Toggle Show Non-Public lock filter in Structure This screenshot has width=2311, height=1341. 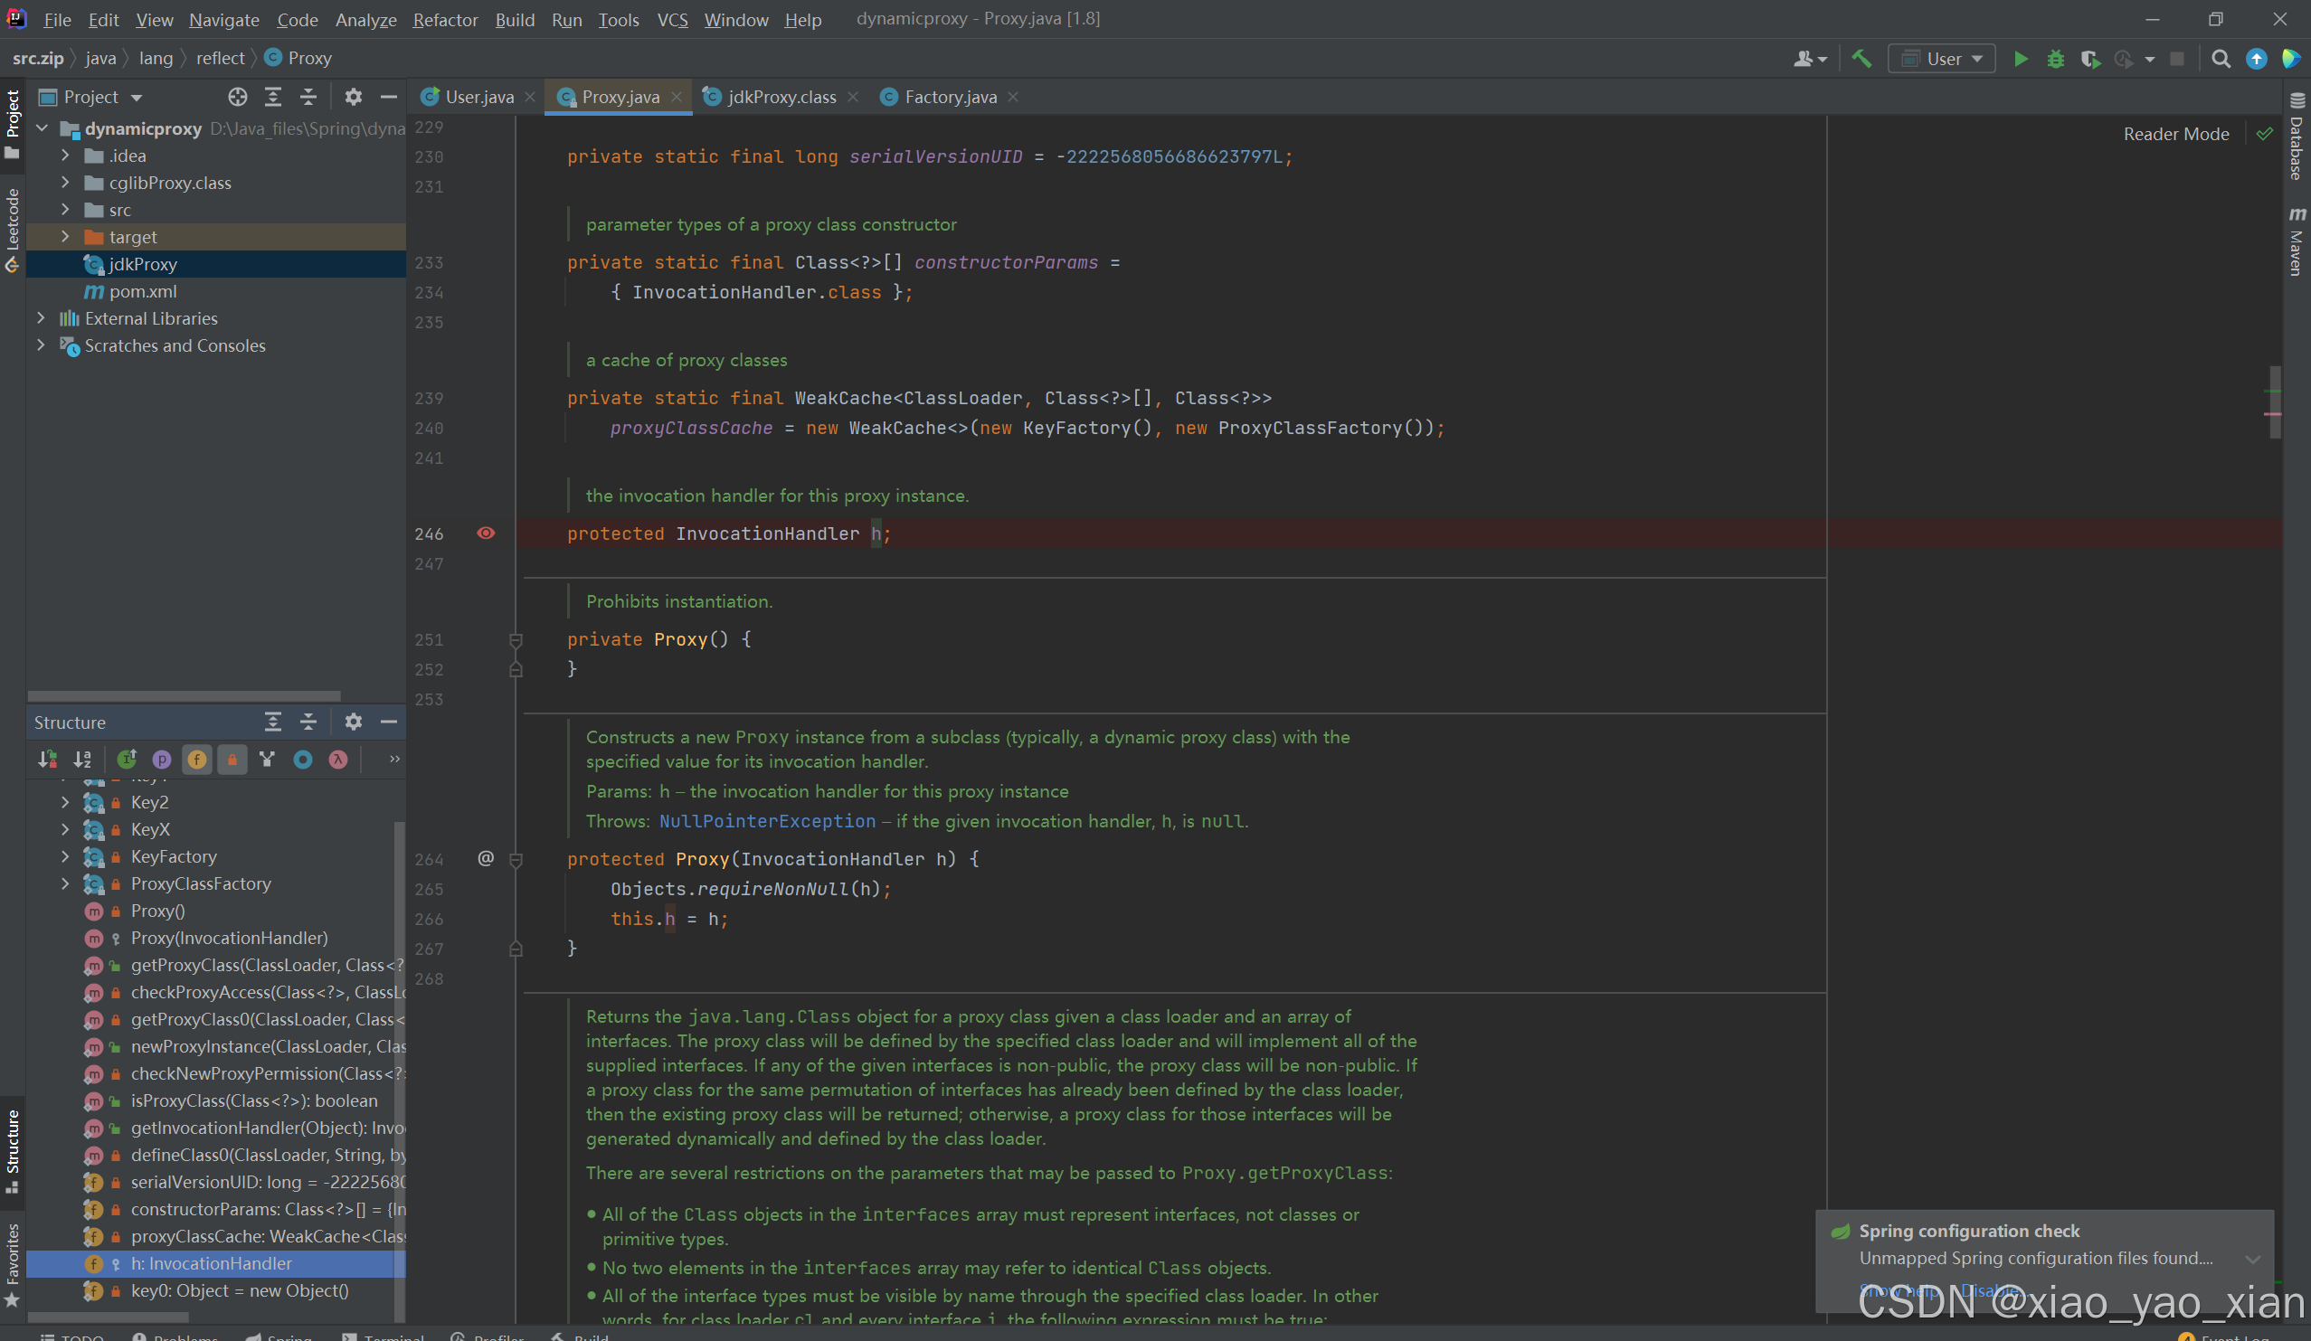[232, 759]
